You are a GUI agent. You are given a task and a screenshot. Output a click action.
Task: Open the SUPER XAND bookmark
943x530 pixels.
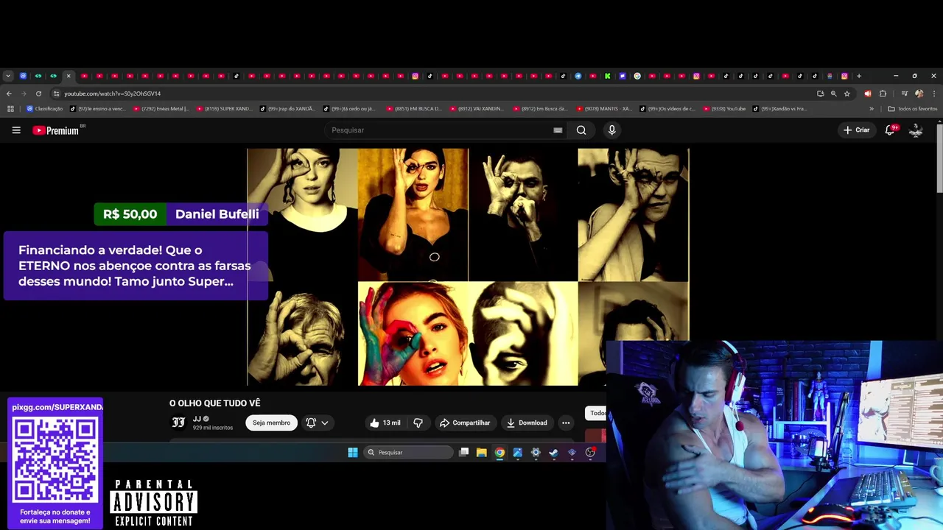[x=225, y=109]
